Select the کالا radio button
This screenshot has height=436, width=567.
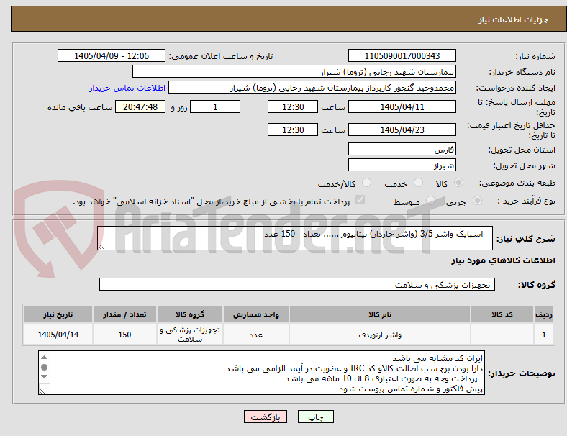pos(458,183)
